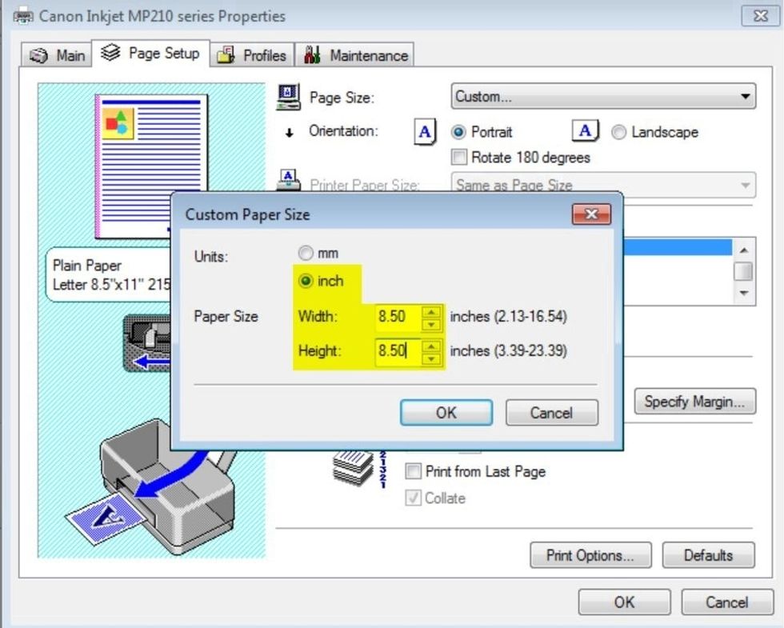
Task: Open the Page Size dropdown
Action: (x=603, y=97)
